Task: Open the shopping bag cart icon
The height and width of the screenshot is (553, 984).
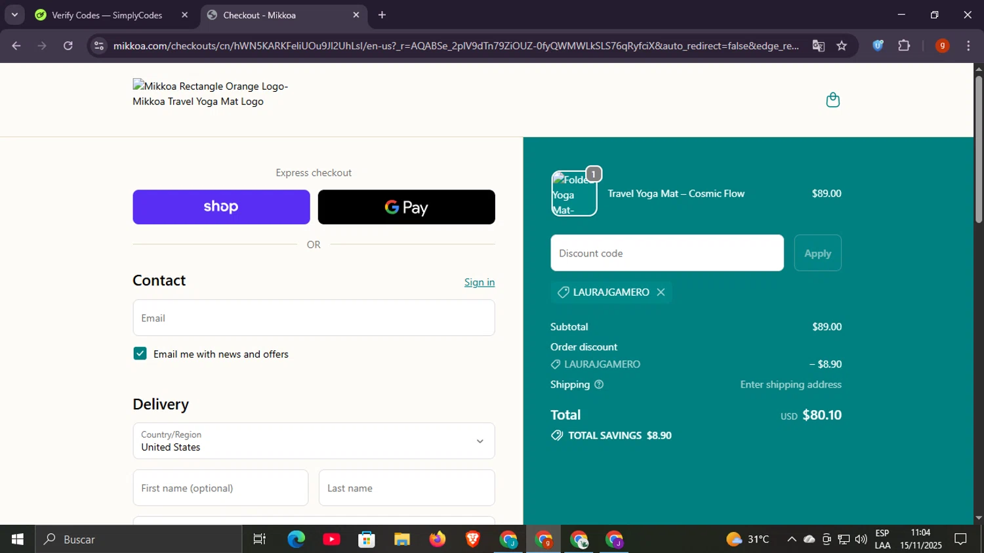Action: click(832, 100)
